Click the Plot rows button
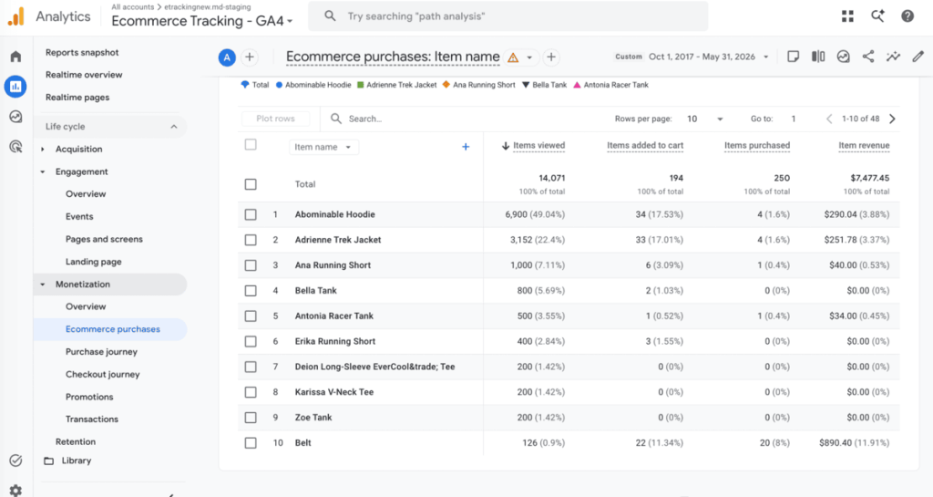Image resolution: width=933 pixels, height=497 pixels. click(x=275, y=119)
